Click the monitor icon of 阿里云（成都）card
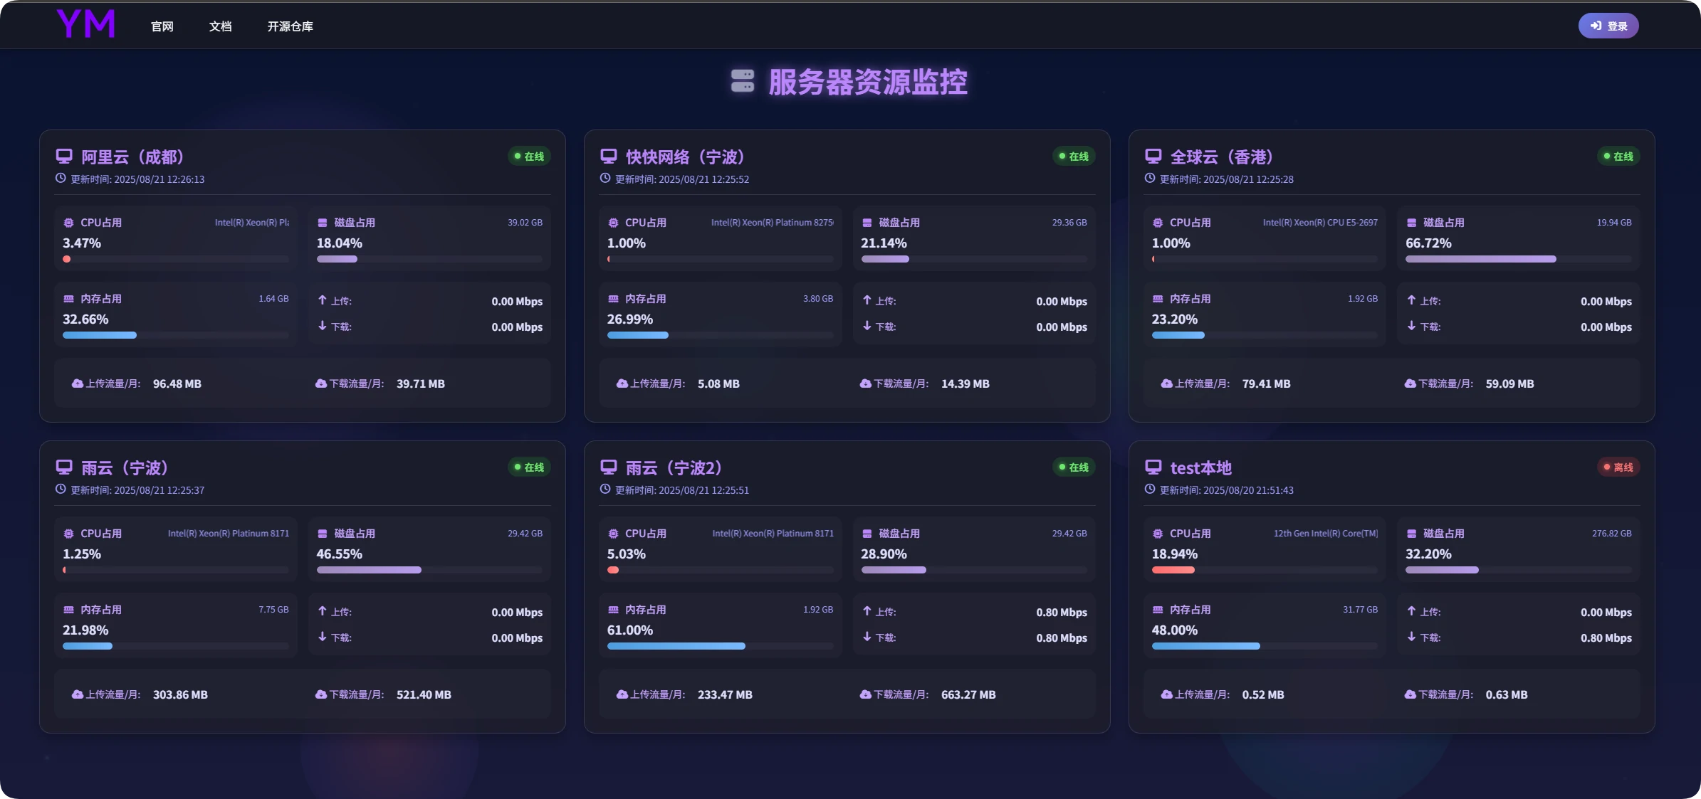Screen dimensions: 1701x799 tap(64, 157)
